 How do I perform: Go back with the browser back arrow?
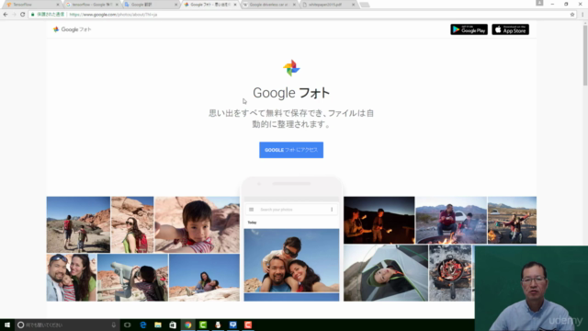(x=6, y=15)
